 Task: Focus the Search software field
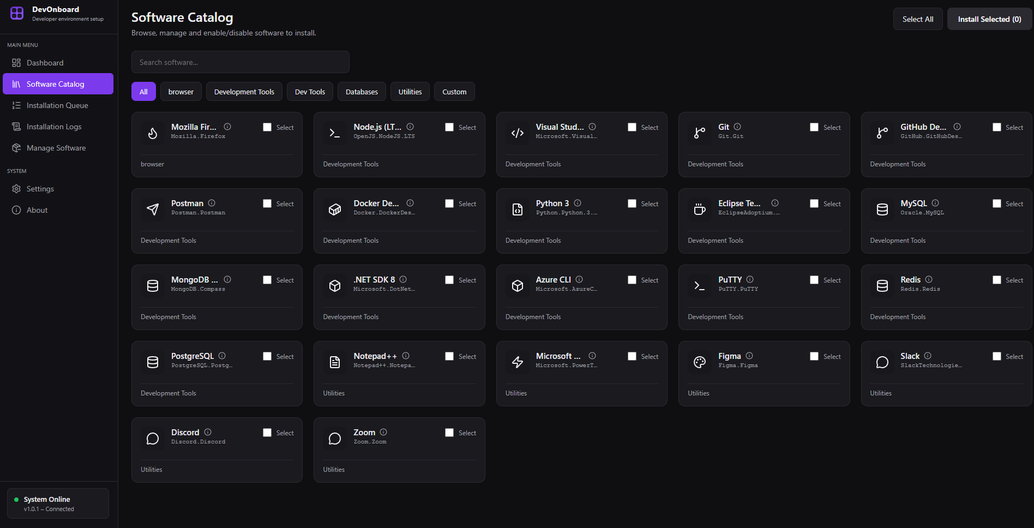point(241,62)
